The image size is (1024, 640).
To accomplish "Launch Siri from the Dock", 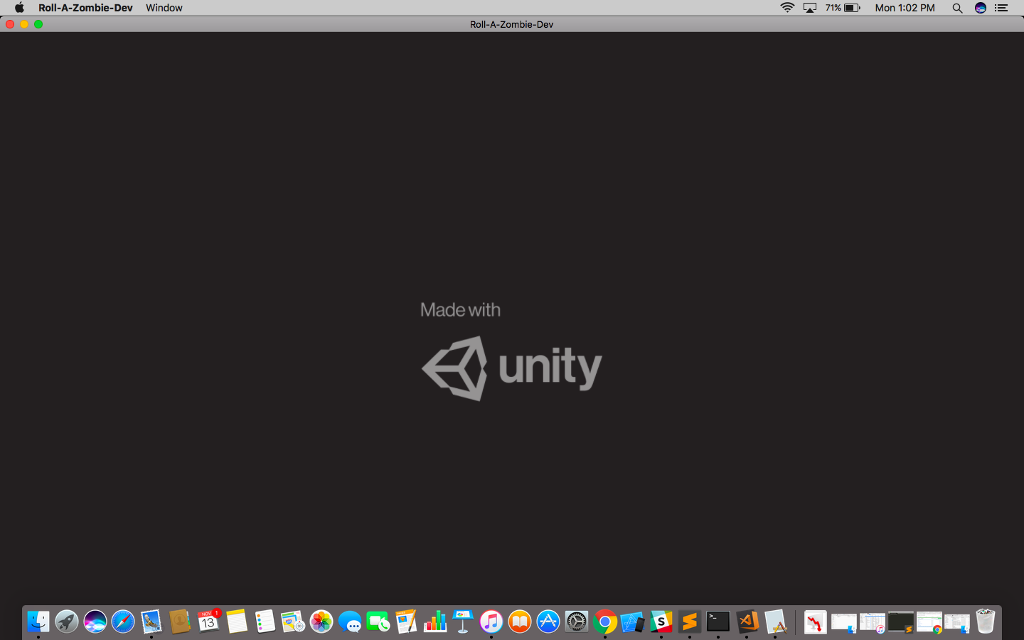I will coord(95,622).
